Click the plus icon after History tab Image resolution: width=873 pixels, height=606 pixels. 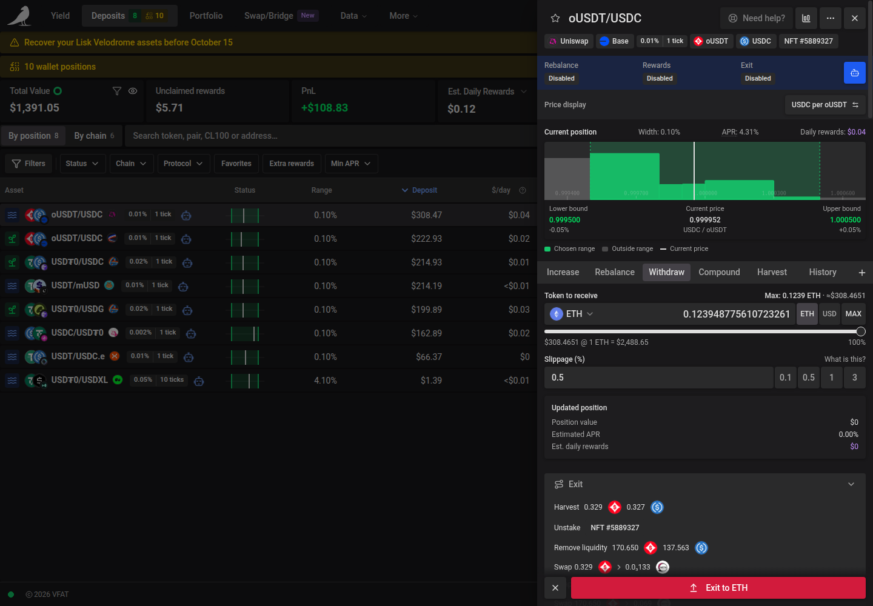tap(861, 273)
